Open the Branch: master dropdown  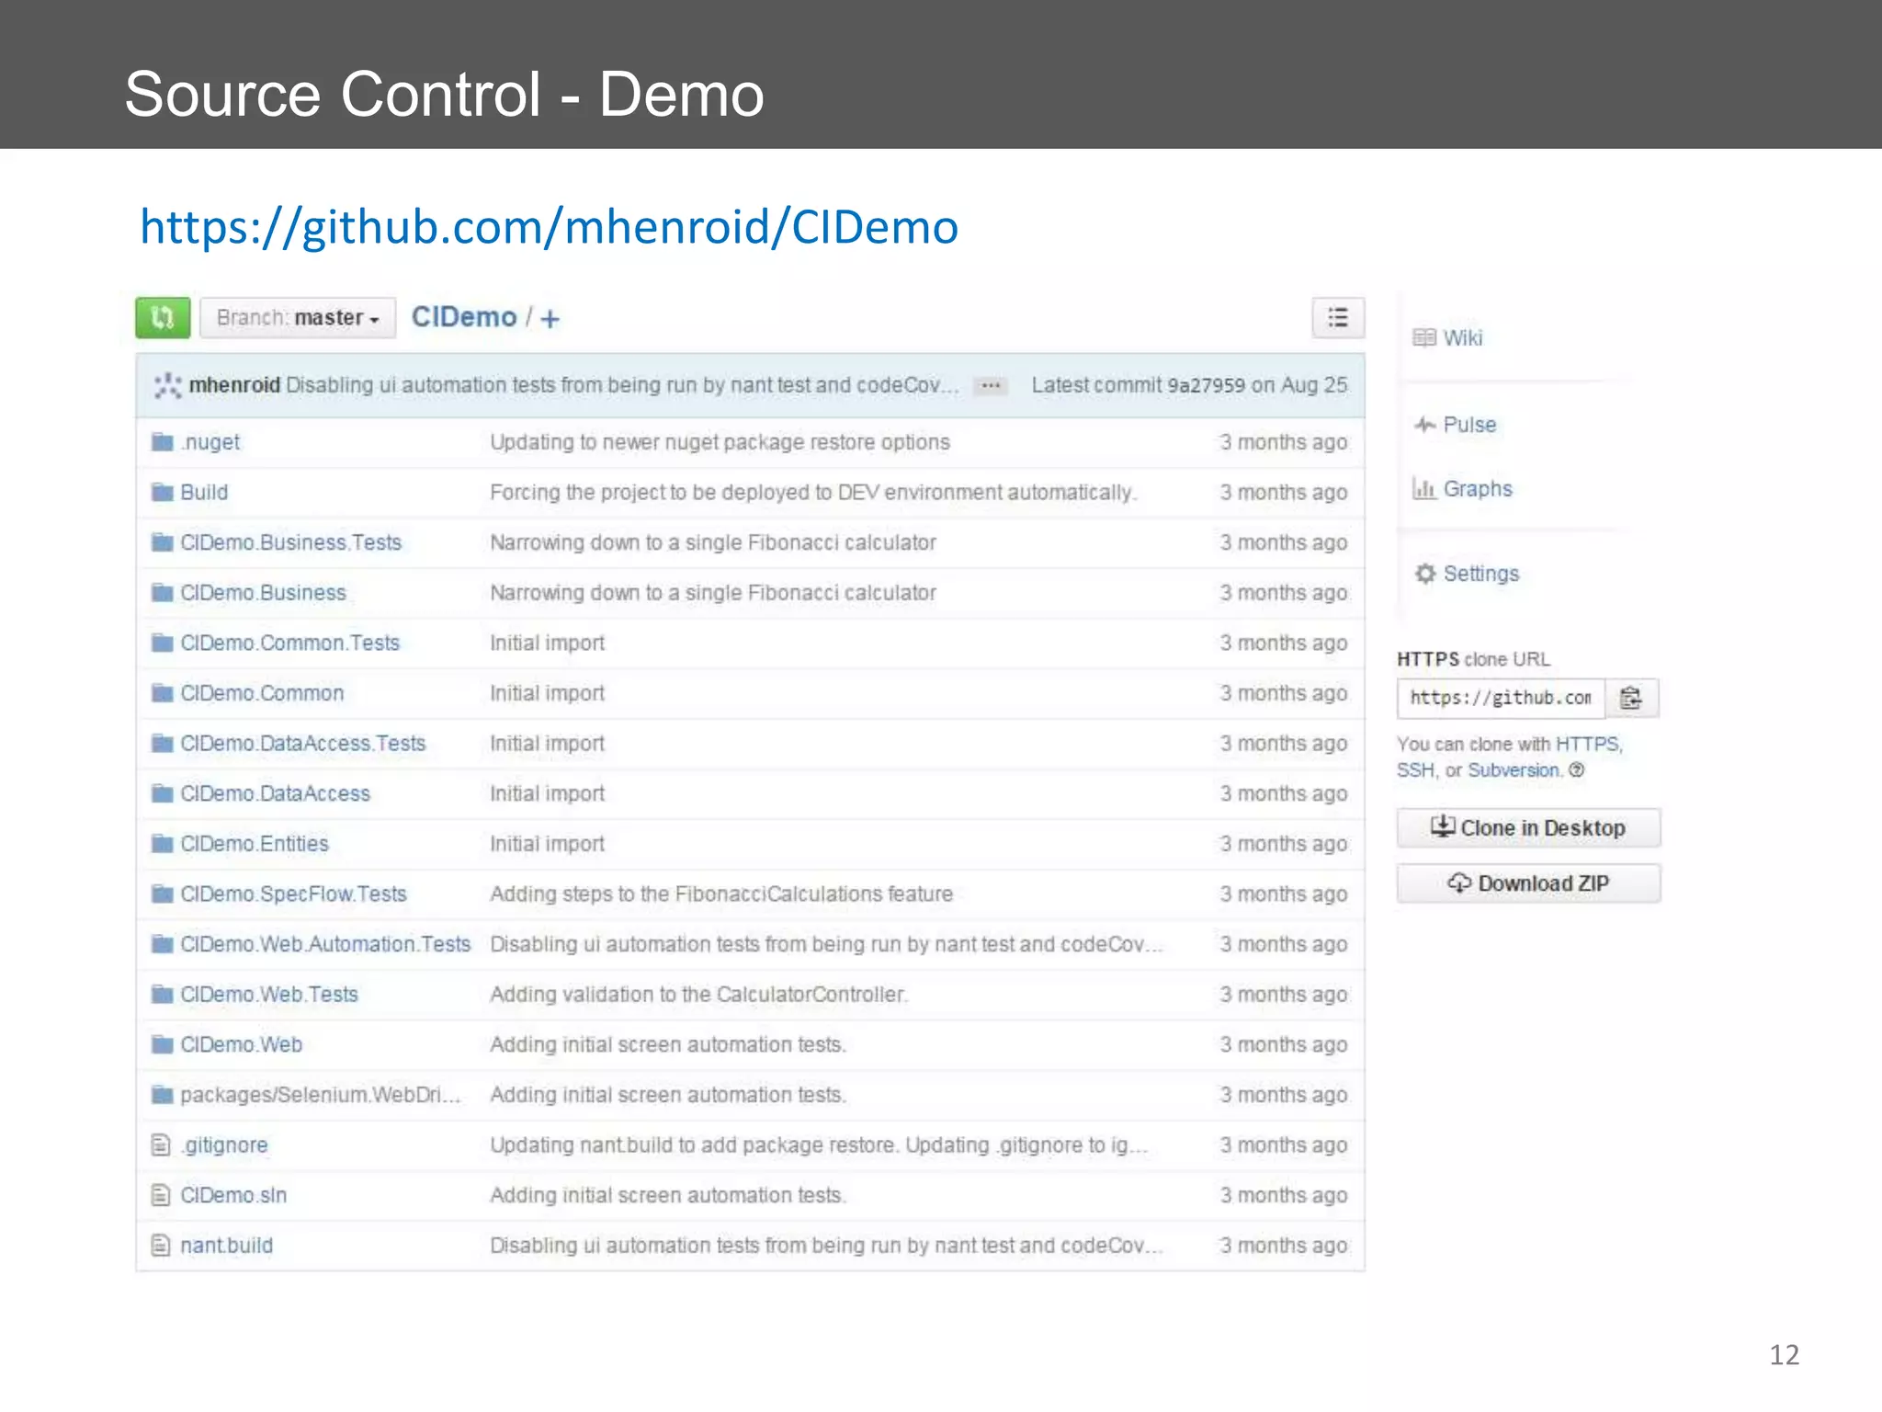coord(298,318)
